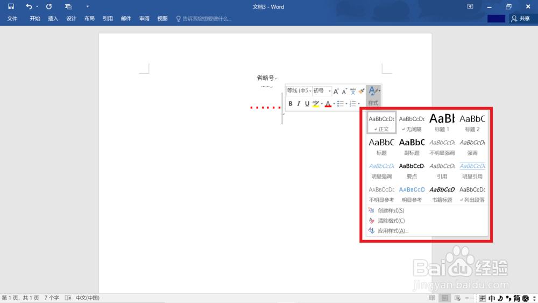538x303 pixels.
Task: Open the numbered list dropdown arrow
Action: pyautogui.click(x=359, y=104)
